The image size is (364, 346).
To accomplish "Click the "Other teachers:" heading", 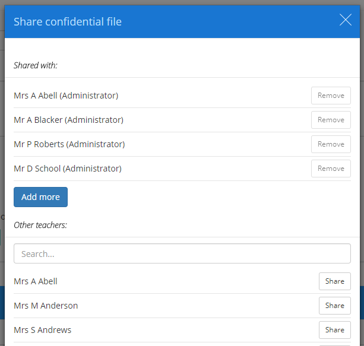I will 40,225.
